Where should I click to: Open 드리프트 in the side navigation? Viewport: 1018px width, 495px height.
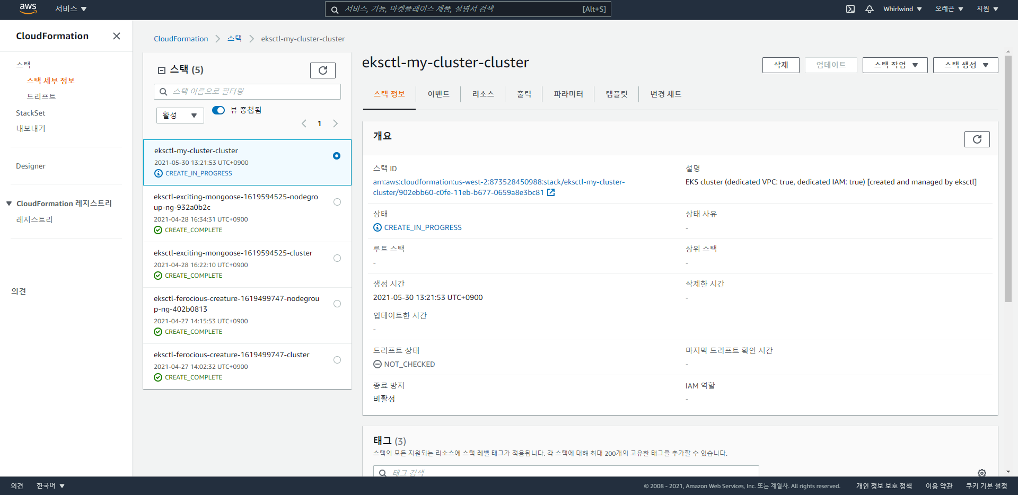pos(41,96)
